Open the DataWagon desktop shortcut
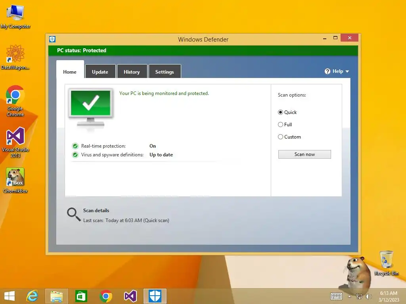The height and width of the screenshot is (304, 406). (15, 57)
